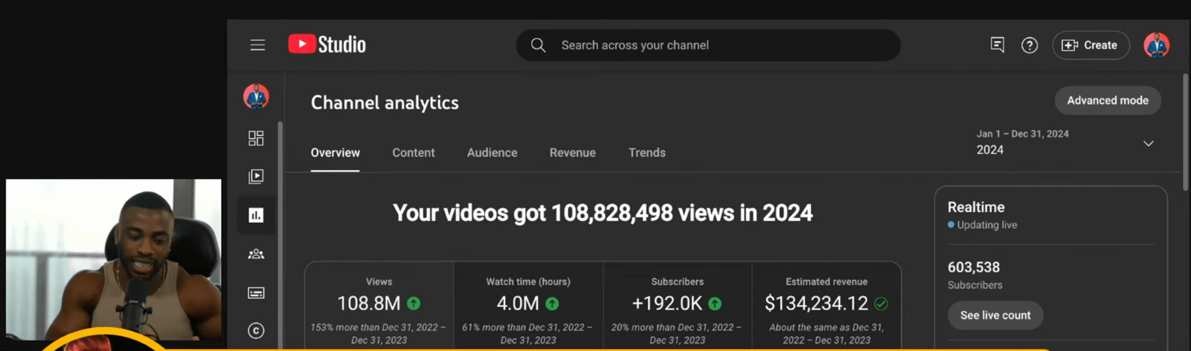The height and width of the screenshot is (351, 1191).
Task: Select the Subscribers metric card
Action: coord(677,306)
